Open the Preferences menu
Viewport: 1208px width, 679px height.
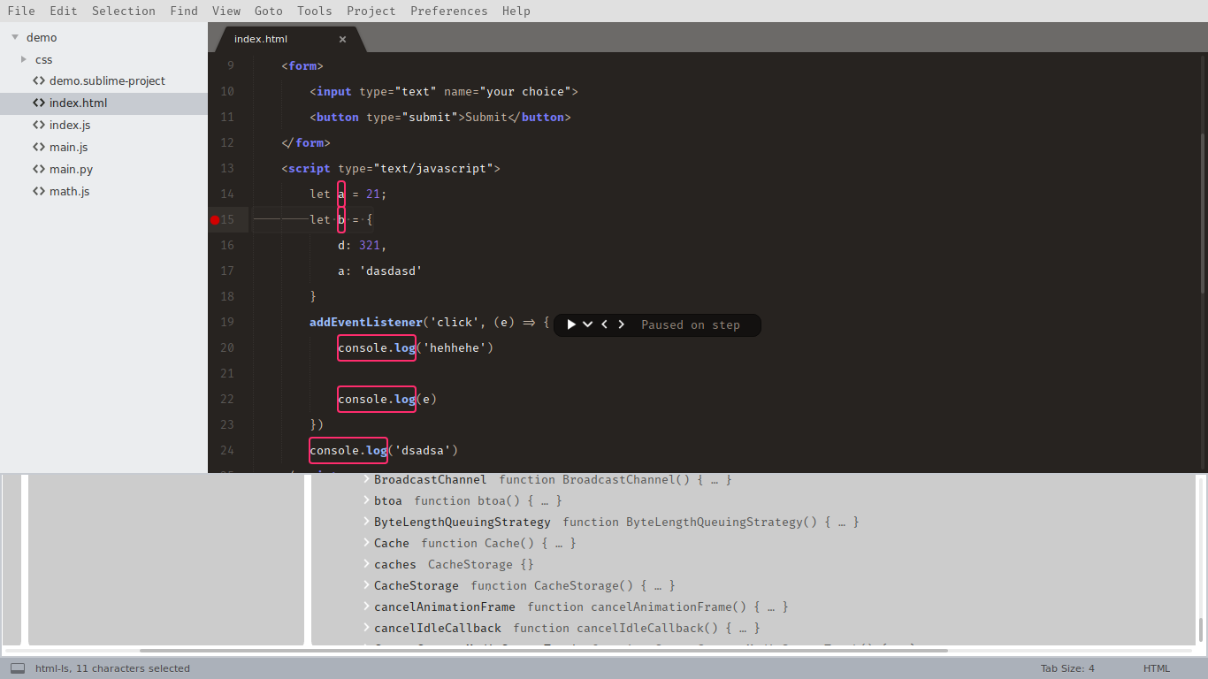click(448, 11)
